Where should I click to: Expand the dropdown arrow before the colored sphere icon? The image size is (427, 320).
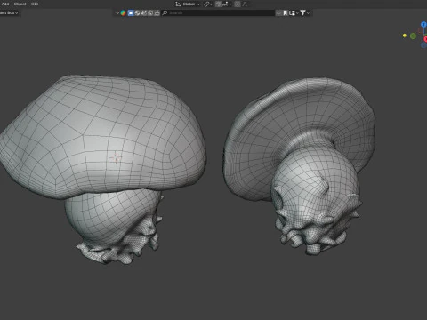pyautogui.click(x=117, y=13)
